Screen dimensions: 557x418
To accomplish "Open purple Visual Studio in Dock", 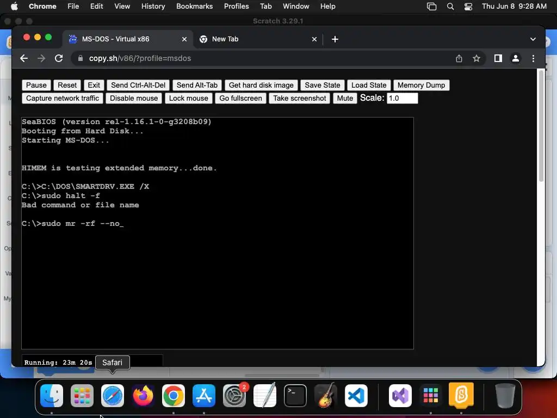I will point(400,396).
